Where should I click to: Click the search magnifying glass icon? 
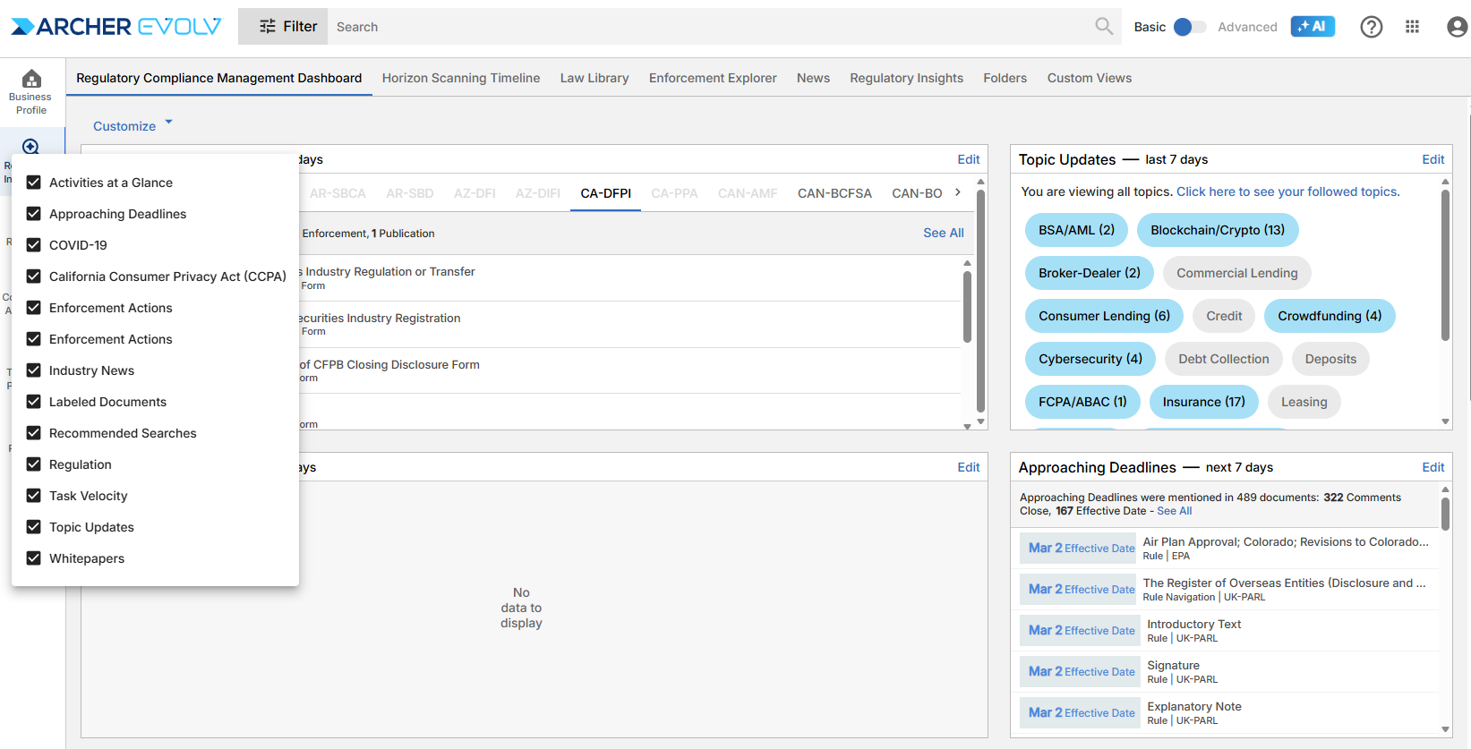pyautogui.click(x=1104, y=27)
